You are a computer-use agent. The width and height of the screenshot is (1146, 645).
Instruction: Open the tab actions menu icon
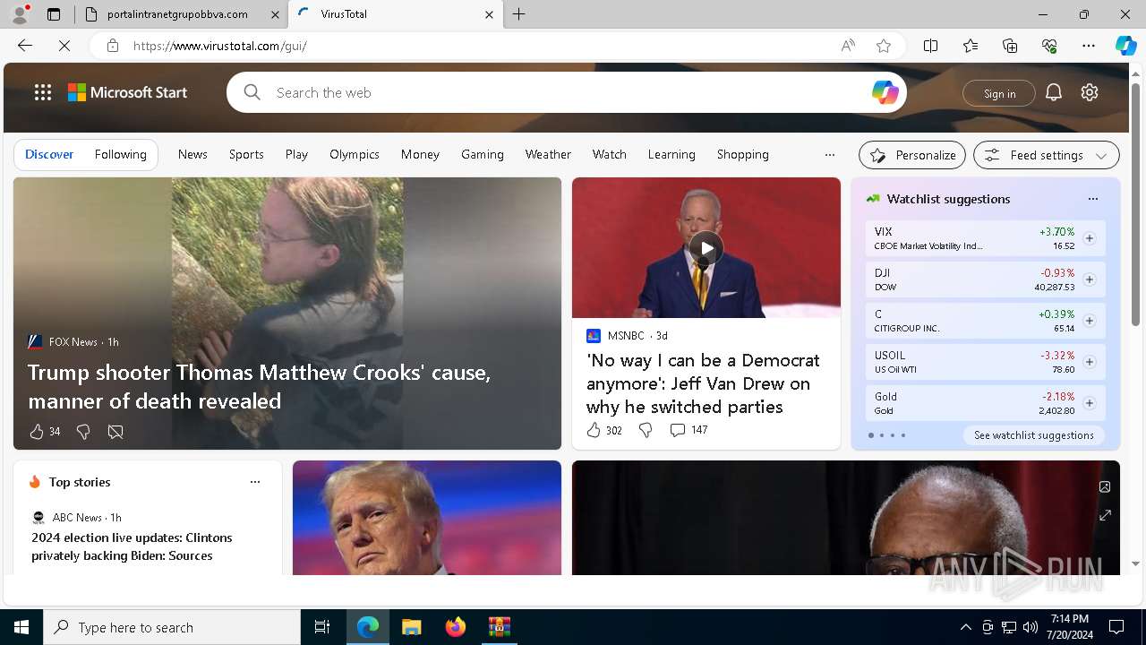point(54,14)
